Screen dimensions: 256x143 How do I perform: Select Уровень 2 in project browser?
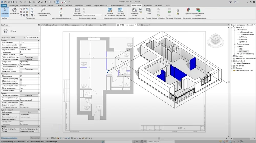point(243,42)
